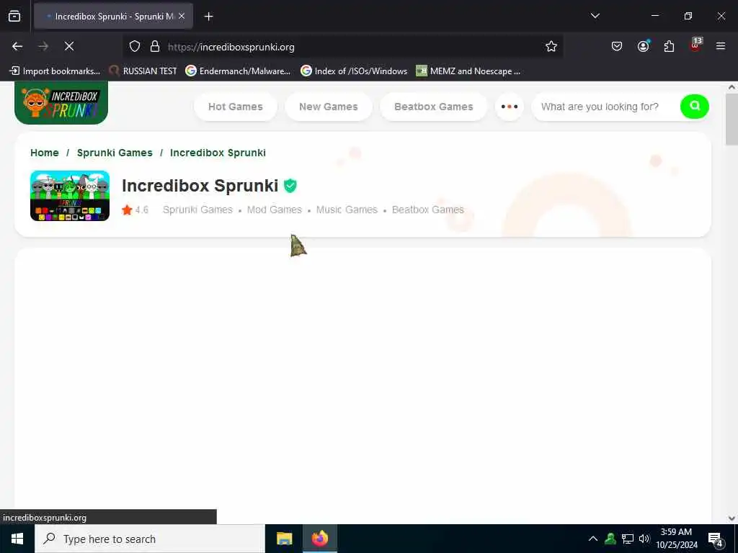Screen dimensions: 738x553
Task: Open Endermanch/Malware bookmark
Action: tap(238, 71)
